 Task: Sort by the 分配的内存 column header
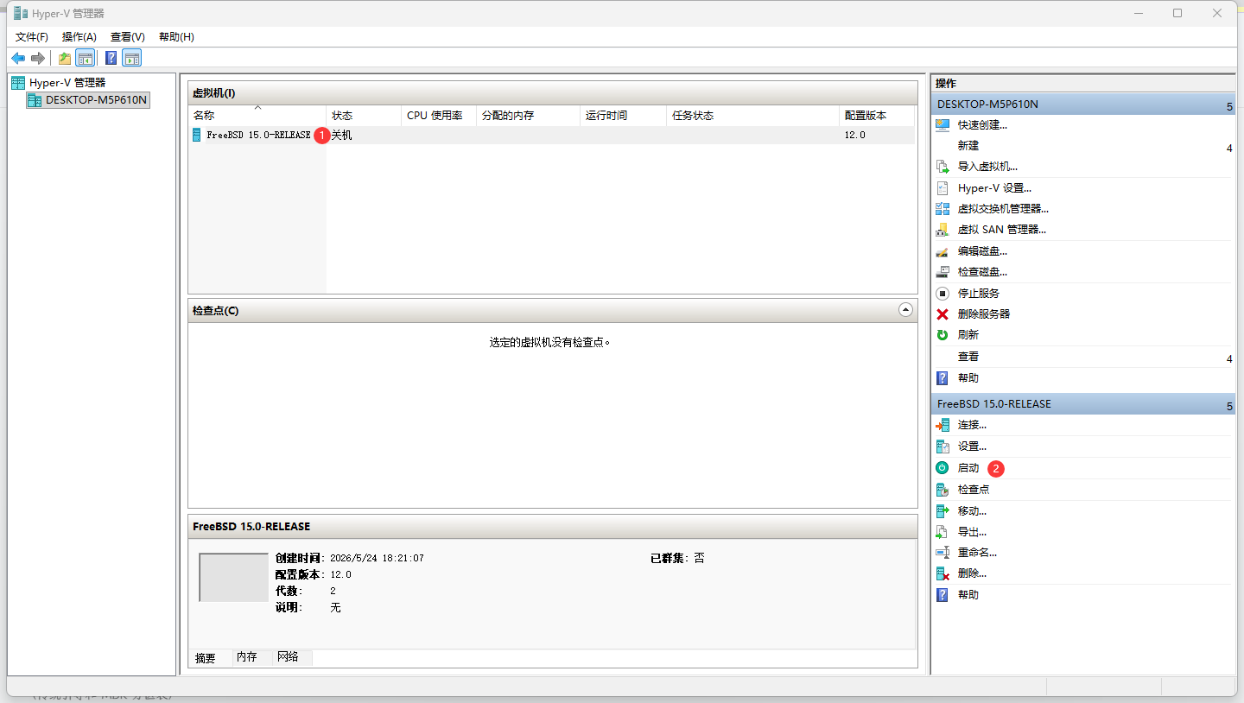click(528, 116)
